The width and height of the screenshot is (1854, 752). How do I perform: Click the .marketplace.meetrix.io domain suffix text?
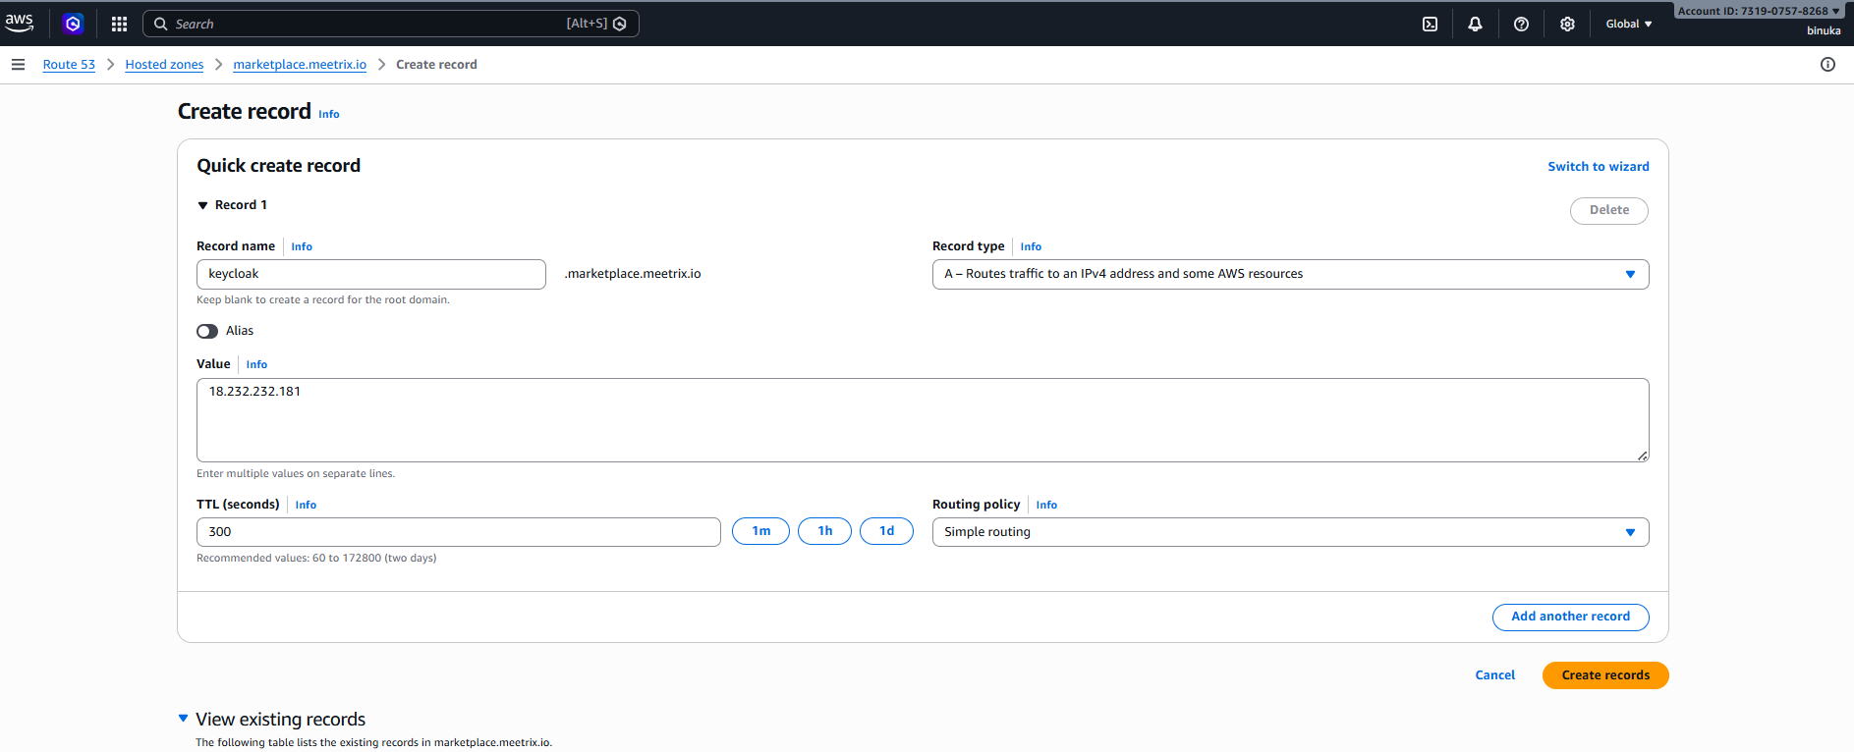click(x=633, y=274)
